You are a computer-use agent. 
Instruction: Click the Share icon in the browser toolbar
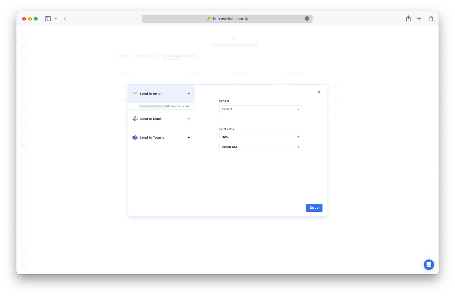pyautogui.click(x=408, y=18)
